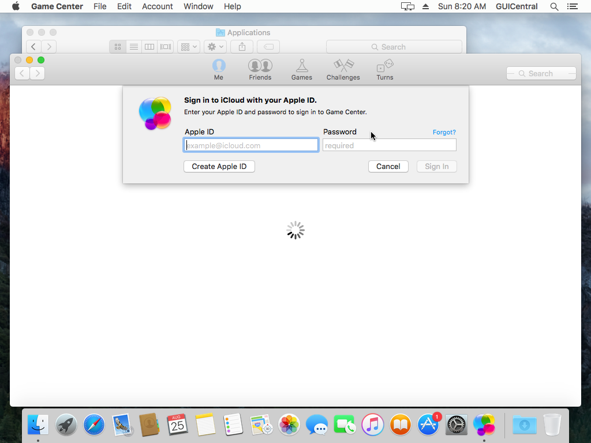Image resolution: width=591 pixels, height=443 pixels.
Task: Zoom the Game Center window with green button
Action: pyautogui.click(x=41, y=60)
